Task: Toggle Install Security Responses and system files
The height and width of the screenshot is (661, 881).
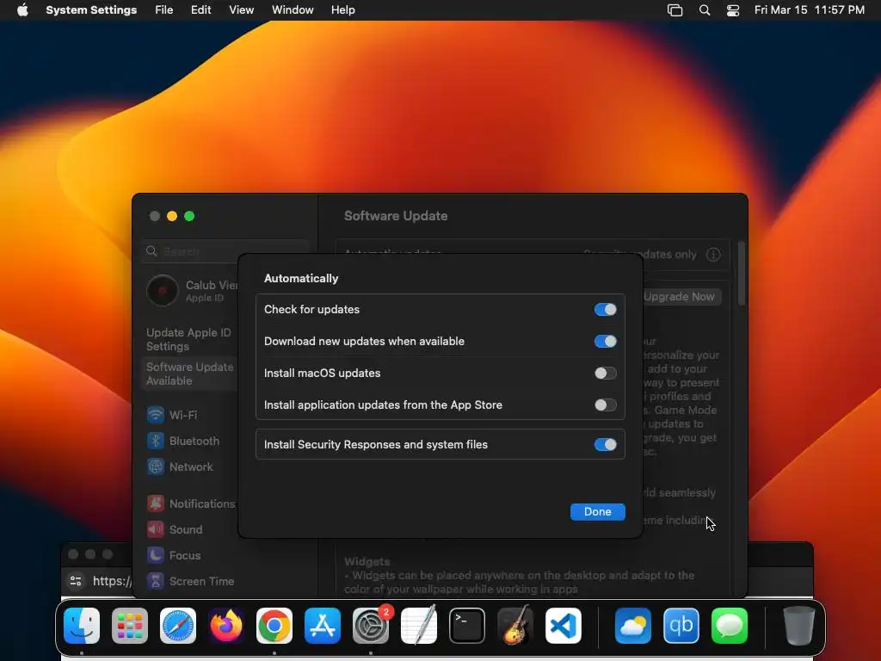Action: click(605, 445)
